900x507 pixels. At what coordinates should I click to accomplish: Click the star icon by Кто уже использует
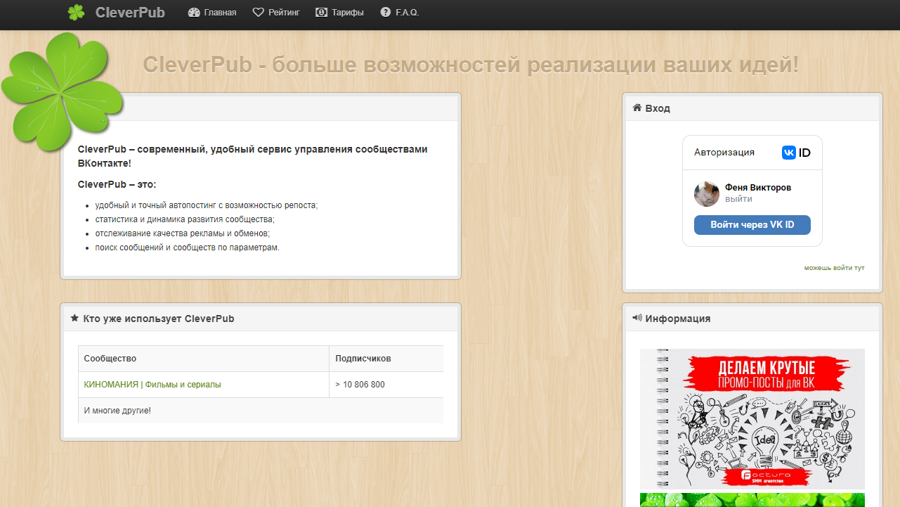[74, 319]
